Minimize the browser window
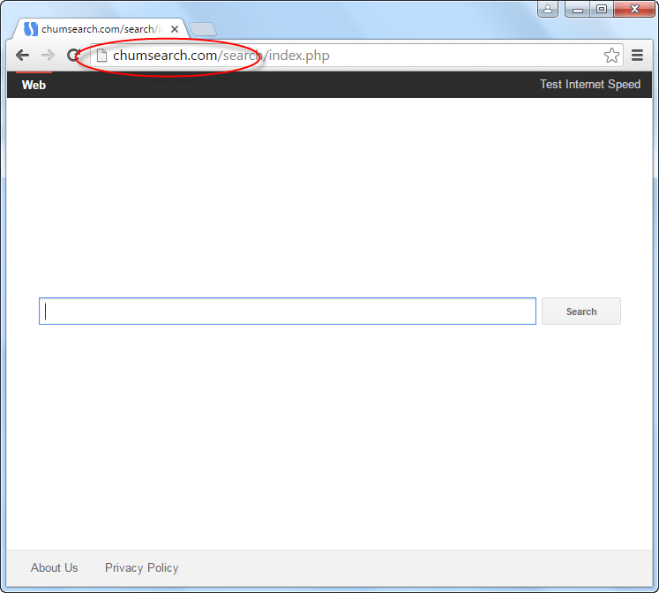This screenshot has width=659, height=593. point(578,9)
